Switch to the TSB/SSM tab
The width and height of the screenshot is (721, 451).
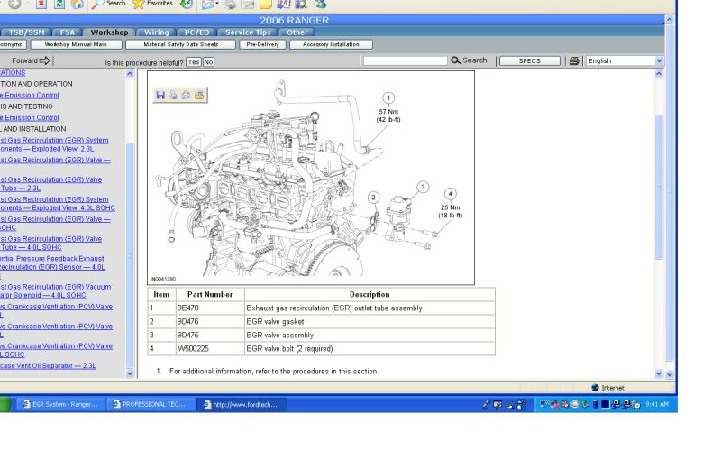pyautogui.click(x=27, y=32)
